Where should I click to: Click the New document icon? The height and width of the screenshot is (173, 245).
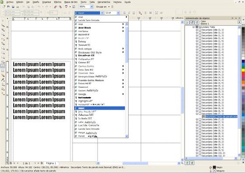point(4,7)
